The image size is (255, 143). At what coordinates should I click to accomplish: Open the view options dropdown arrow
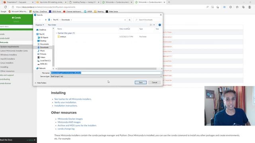click(x=154, y=25)
